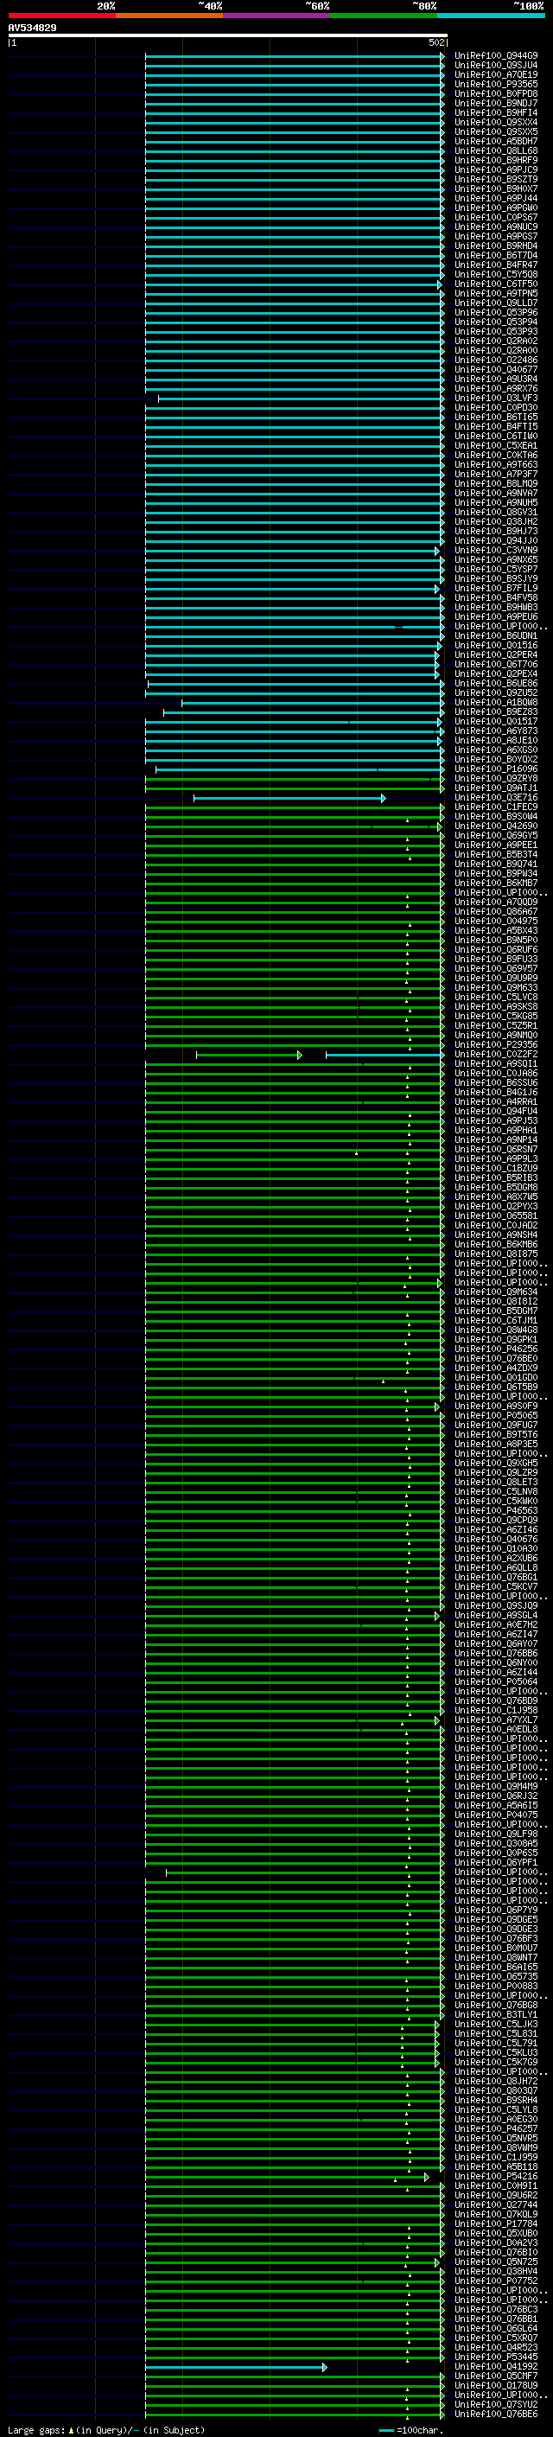Select the UniRef100_B4FR47 label
Viewport: 553px width, 2437px height.
(x=496, y=265)
